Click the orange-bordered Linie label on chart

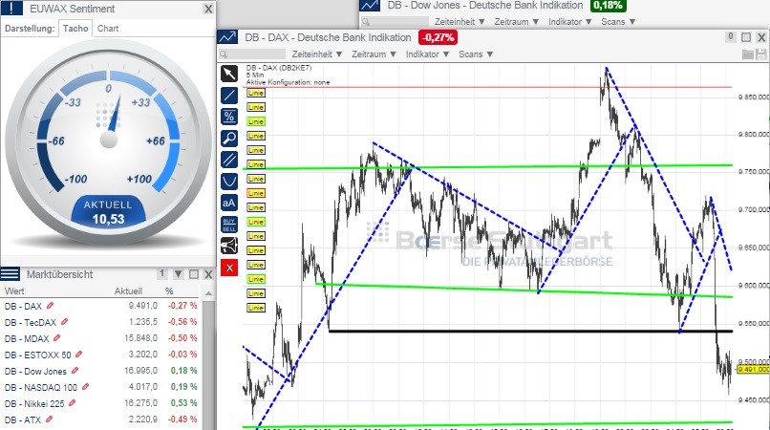coord(256,193)
